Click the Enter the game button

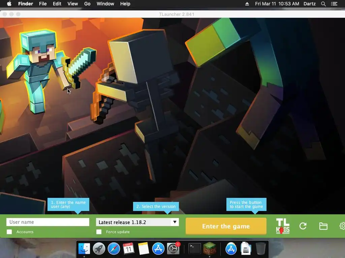[x=226, y=226]
